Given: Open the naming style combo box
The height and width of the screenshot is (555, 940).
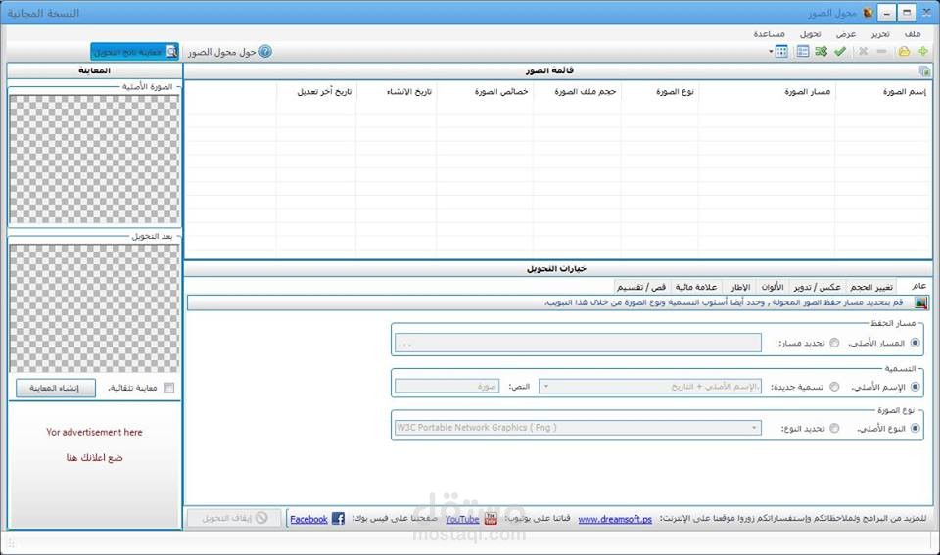Looking at the screenshot, I should tap(650, 387).
